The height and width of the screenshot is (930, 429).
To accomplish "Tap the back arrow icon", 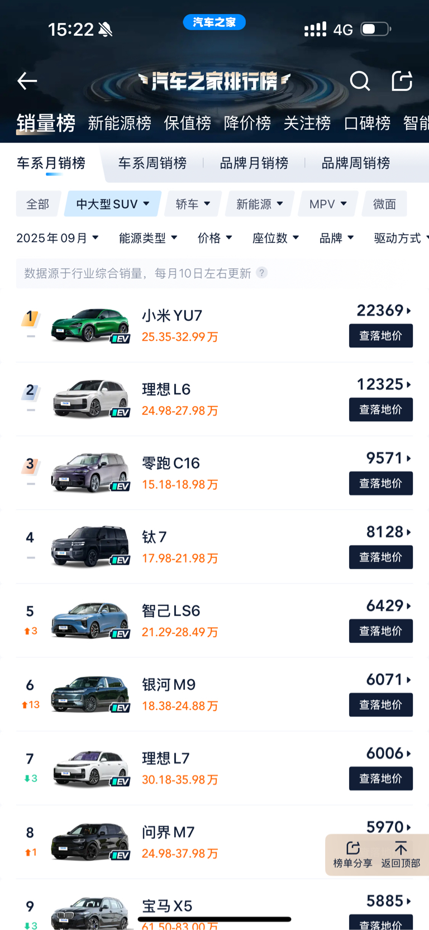I will click(27, 81).
